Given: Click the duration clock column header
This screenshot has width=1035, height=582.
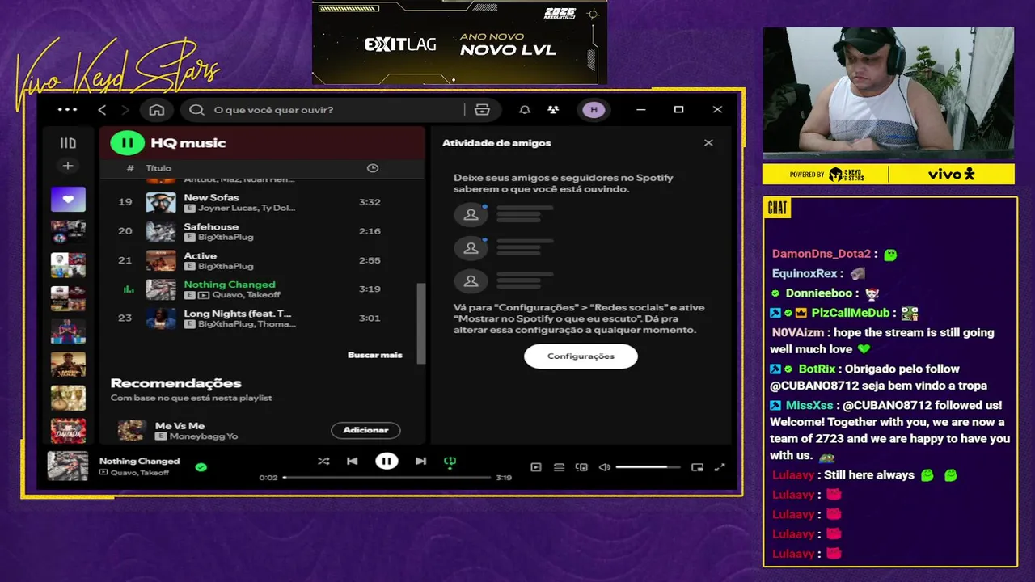Looking at the screenshot, I should (x=373, y=168).
